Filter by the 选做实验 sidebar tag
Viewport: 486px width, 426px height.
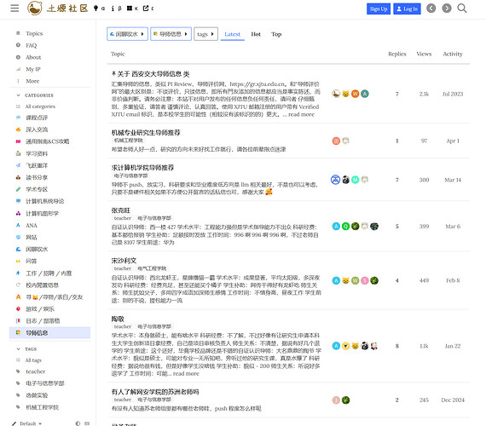tap(37, 395)
